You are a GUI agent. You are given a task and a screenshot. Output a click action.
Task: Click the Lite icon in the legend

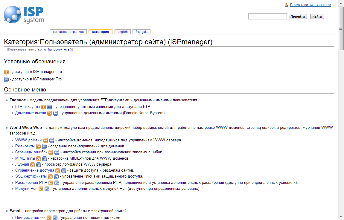[x=5, y=72]
